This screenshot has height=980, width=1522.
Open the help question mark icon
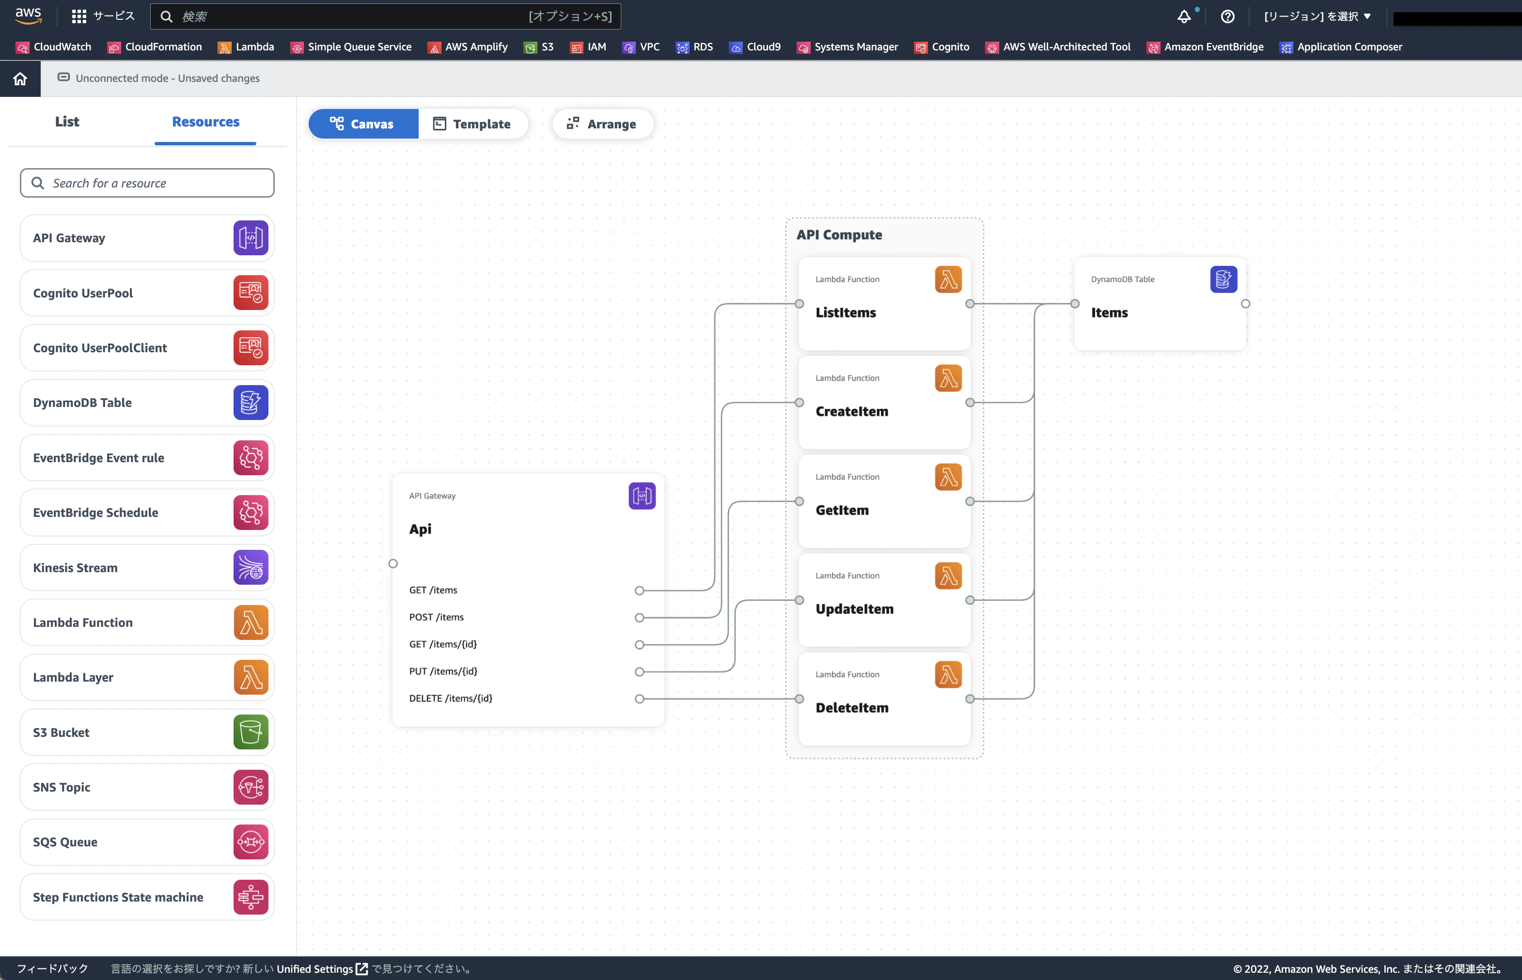tap(1228, 16)
